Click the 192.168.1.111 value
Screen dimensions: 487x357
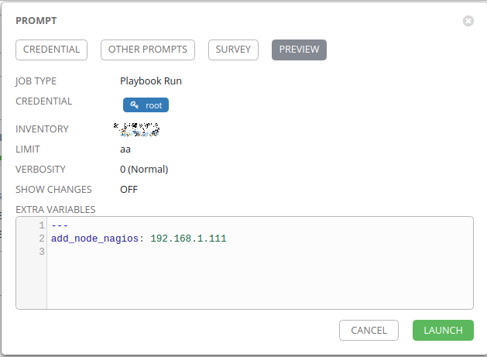188,239
